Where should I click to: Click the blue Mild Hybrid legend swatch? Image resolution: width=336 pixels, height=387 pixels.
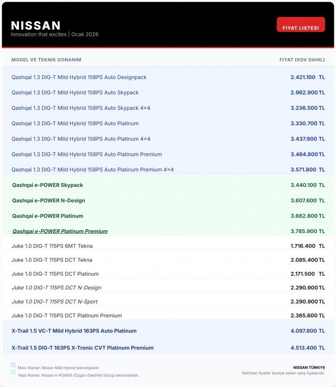13,365
